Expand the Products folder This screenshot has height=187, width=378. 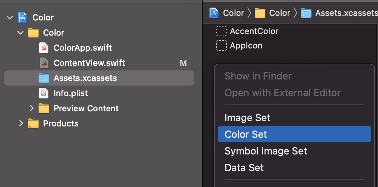click(21, 123)
